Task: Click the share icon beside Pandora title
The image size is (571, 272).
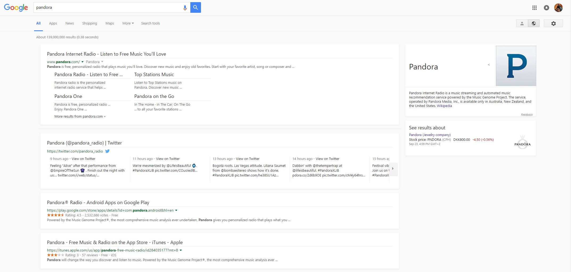Action: (x=488, y=65)
